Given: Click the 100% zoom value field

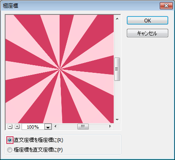Looking at the screenshot, I should [33, 127].
